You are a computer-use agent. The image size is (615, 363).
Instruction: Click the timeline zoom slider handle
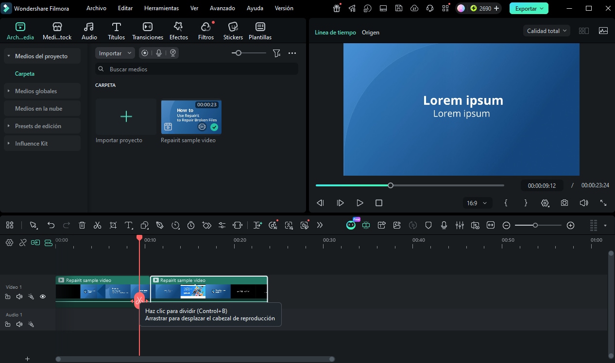pos(535,225)
